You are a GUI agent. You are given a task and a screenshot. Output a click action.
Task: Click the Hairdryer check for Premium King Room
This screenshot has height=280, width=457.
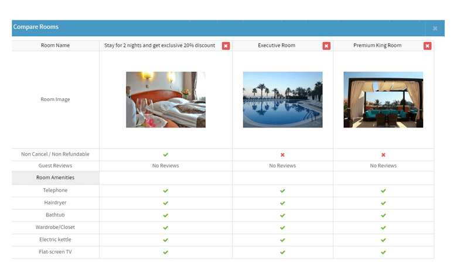click(x=383, y=203)
